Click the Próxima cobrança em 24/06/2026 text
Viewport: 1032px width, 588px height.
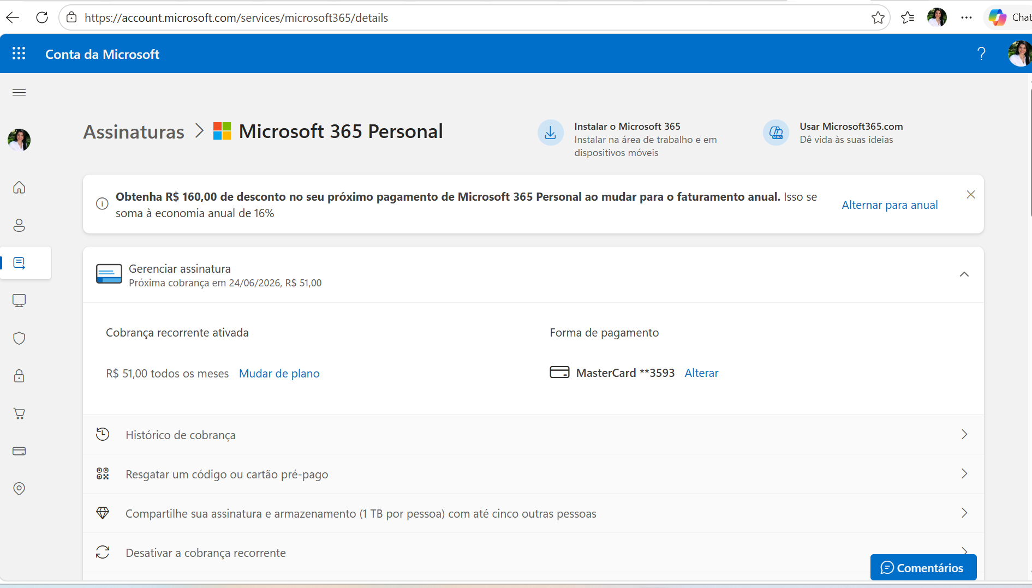tap(225, 283)
